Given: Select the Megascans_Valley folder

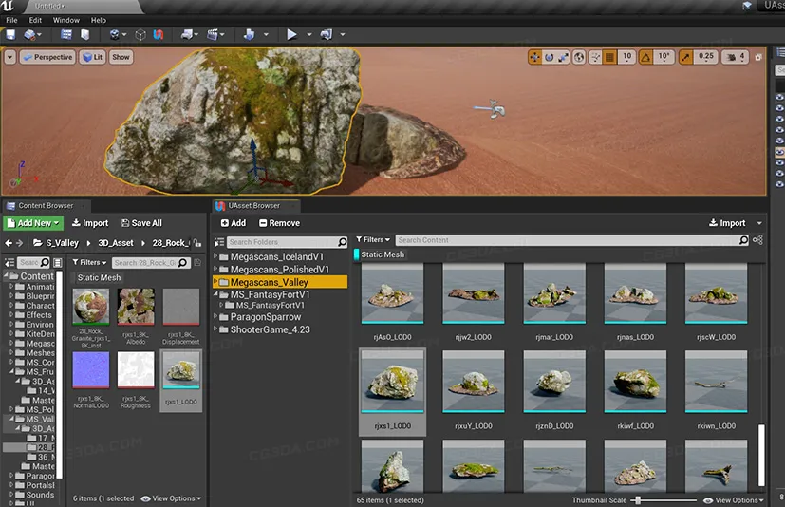Looking at the screenshot, I should coord(280,282).
